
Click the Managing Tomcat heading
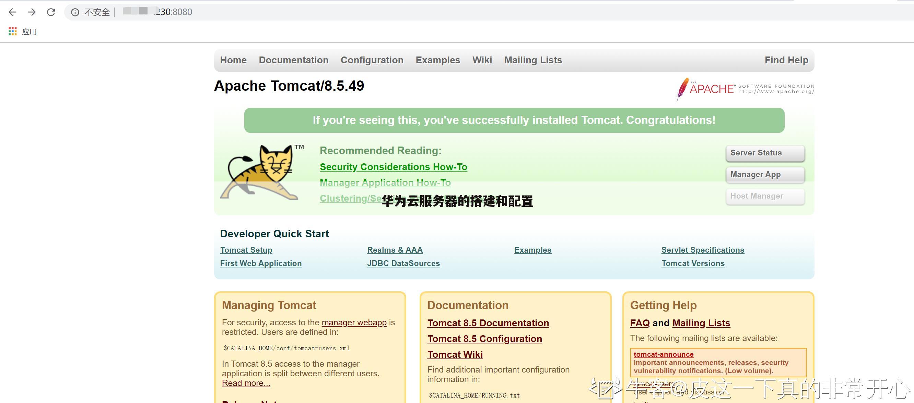click(269, 305)
